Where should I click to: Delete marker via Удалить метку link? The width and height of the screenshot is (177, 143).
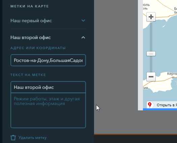coord(32,138)
